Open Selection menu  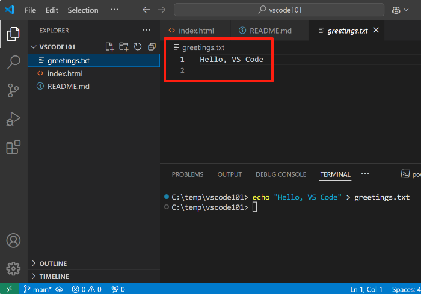click(83, 10)
